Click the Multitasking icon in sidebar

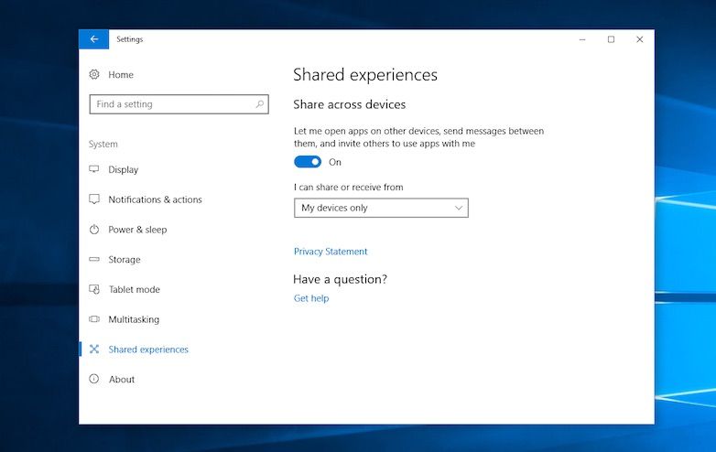pyautogui.click(x=94, y=318)
